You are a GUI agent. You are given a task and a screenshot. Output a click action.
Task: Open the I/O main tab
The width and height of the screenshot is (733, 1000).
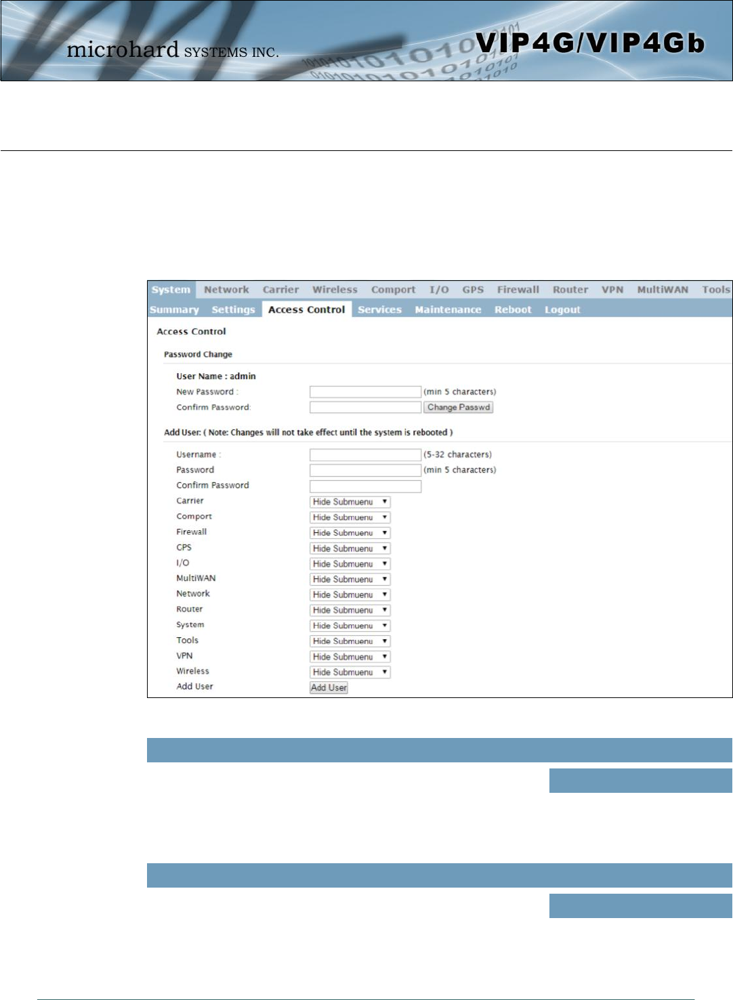coord(439,290)
